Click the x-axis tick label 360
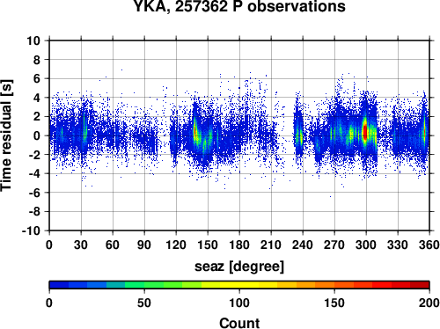 coord(429,245)
